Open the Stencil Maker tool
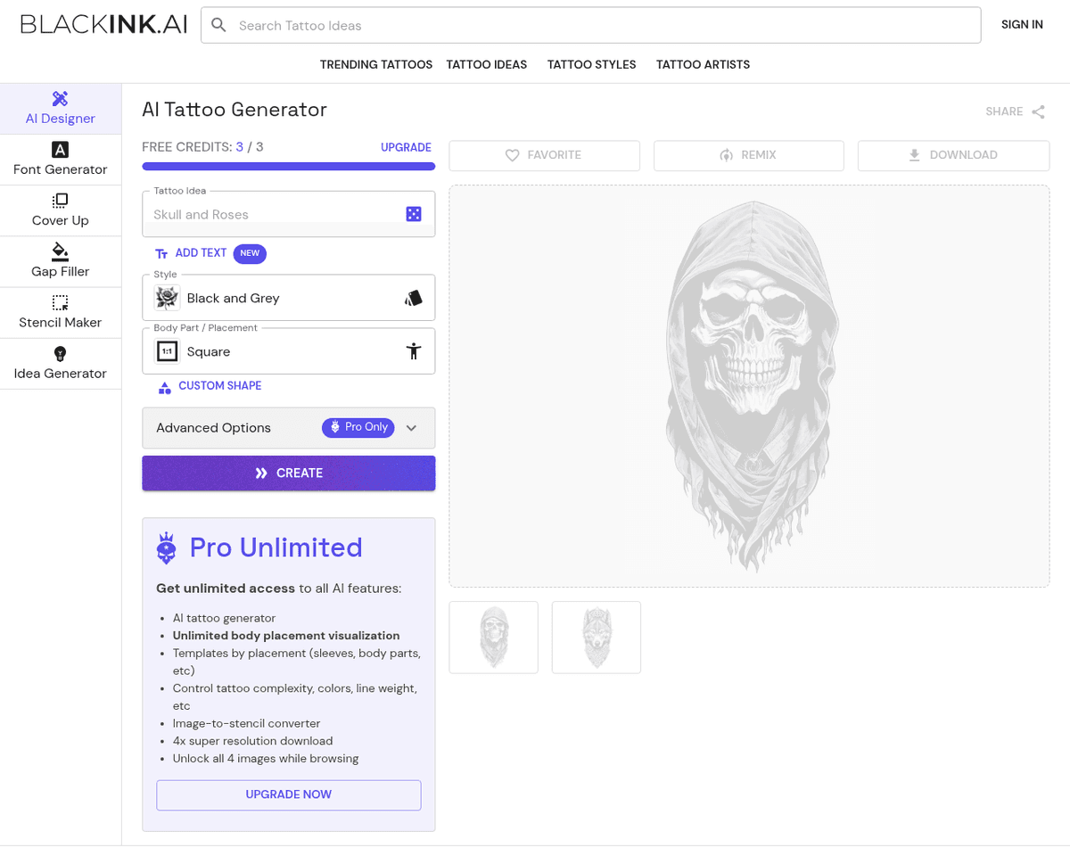The height and width of the screenshot is (856, 1070). click(x=60, y=313)
